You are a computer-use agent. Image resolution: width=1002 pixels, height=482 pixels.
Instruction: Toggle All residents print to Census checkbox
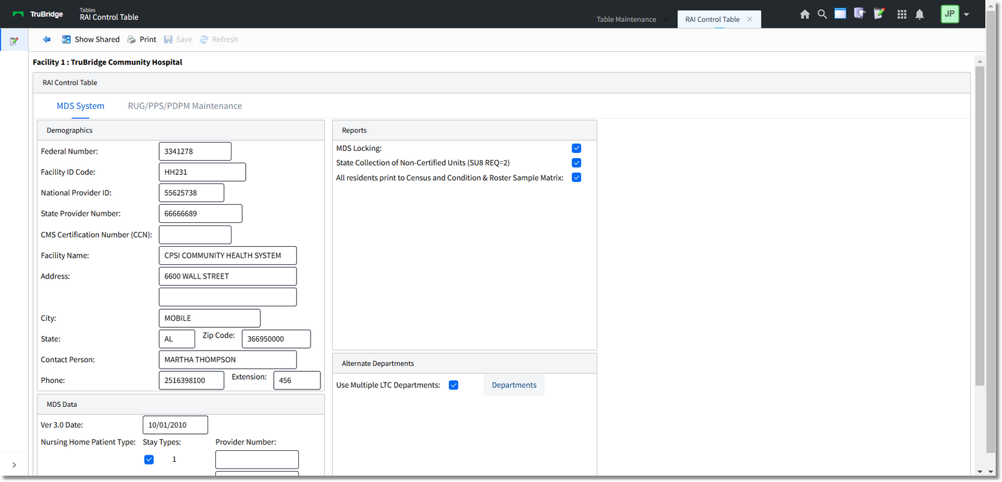[x=577, y=178]
